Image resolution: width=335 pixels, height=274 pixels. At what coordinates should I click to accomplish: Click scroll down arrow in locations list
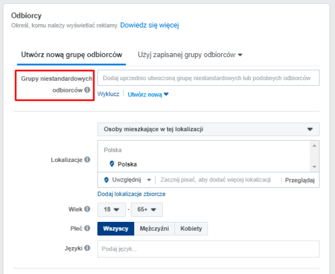coord(314,167)
